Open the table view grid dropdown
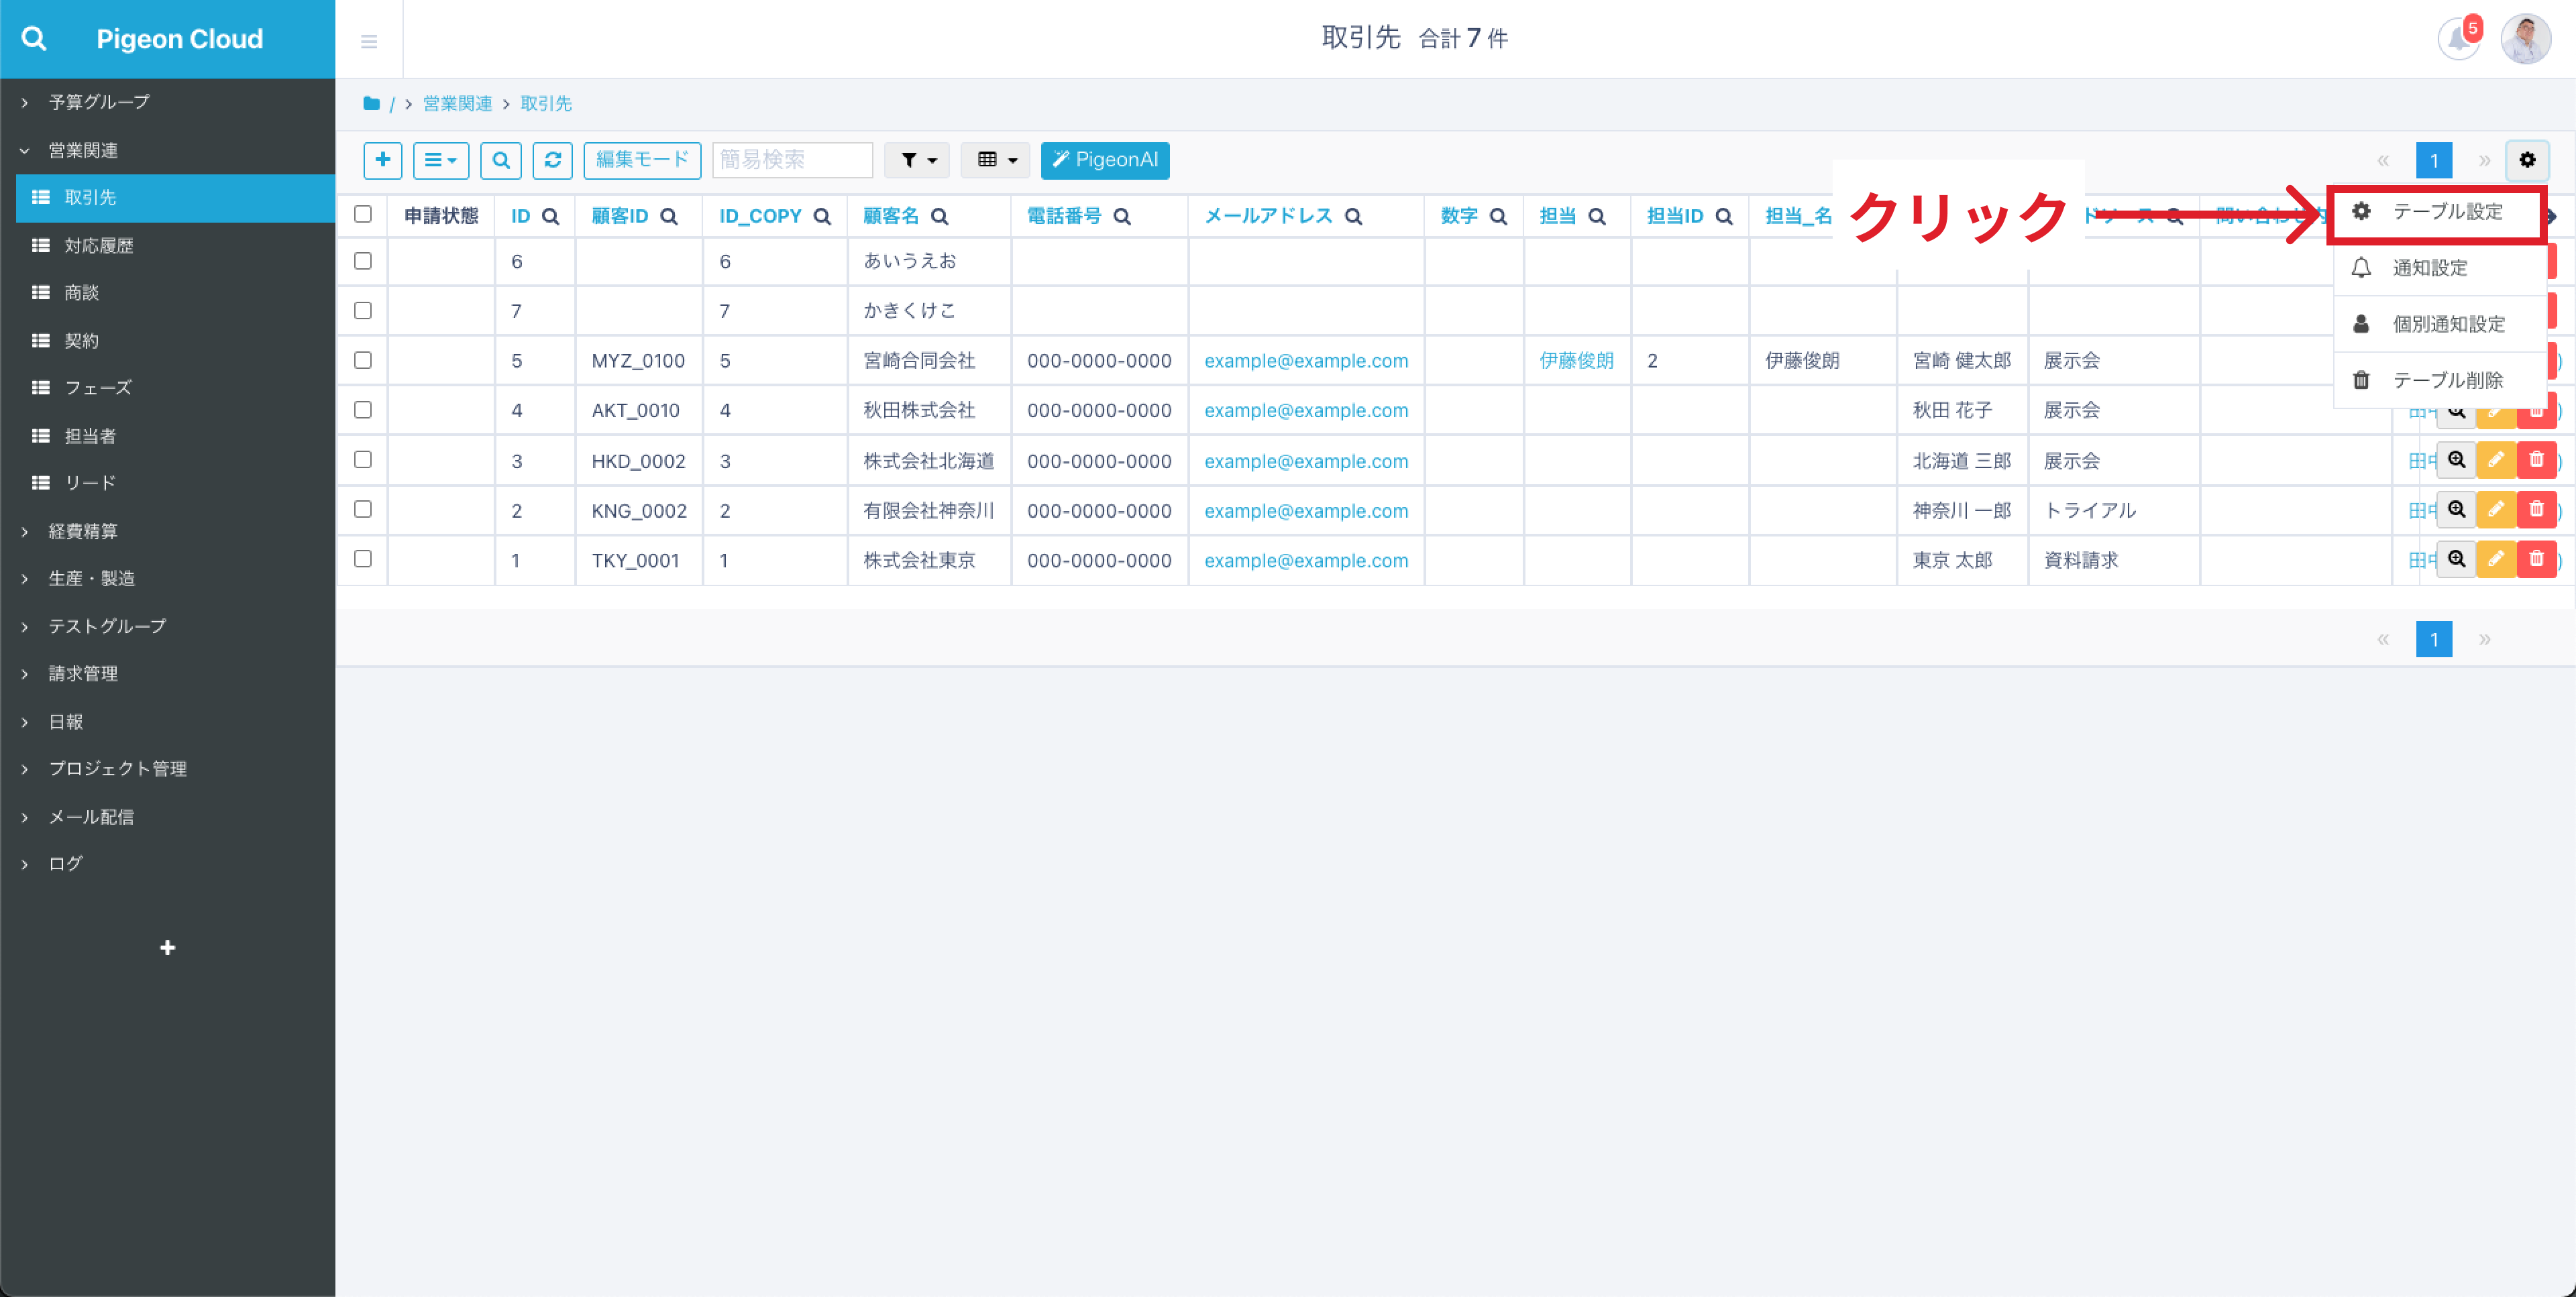This screenshot has width=2576, height=1297. click(996, 160)
